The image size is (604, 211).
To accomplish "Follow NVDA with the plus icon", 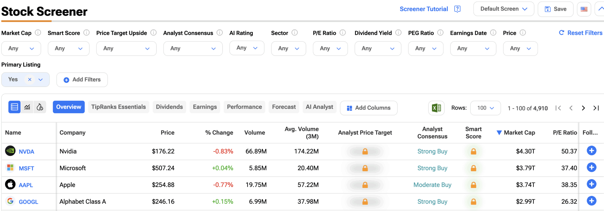I will [591, 151].
